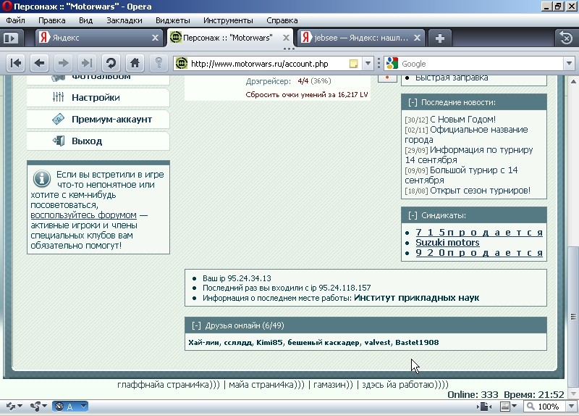The width and height of the screenshot is (579, 416).
Task: Click the Reload page toolbar button
Action: click(x=110, y=63)
